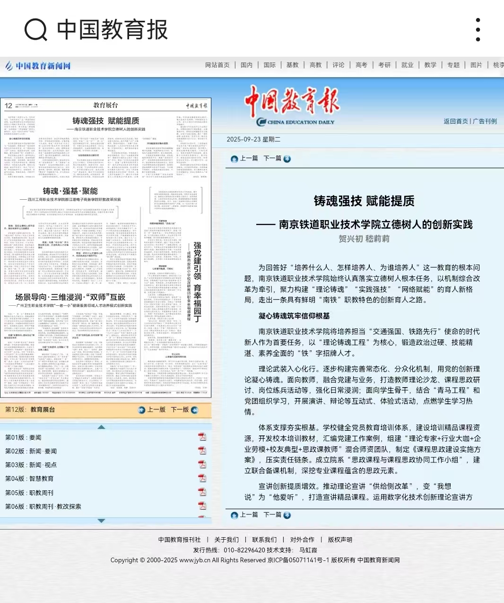Open 网站首页 in navigation bar
This screenshot has width=504, height=603.
point(217,65)
